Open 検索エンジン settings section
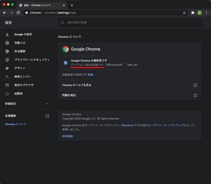Viewport: 211px width, 184px height. (x=23, y=76)
